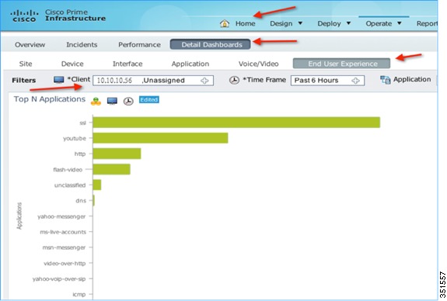Viewport: 447px width, 301px height.
Task: Open the Report menu
Action: click(427, 23)
